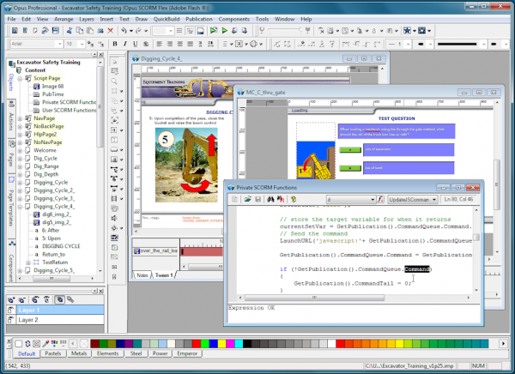
Task: Select the Tween 1 tab
Action: tap(165, 275)
